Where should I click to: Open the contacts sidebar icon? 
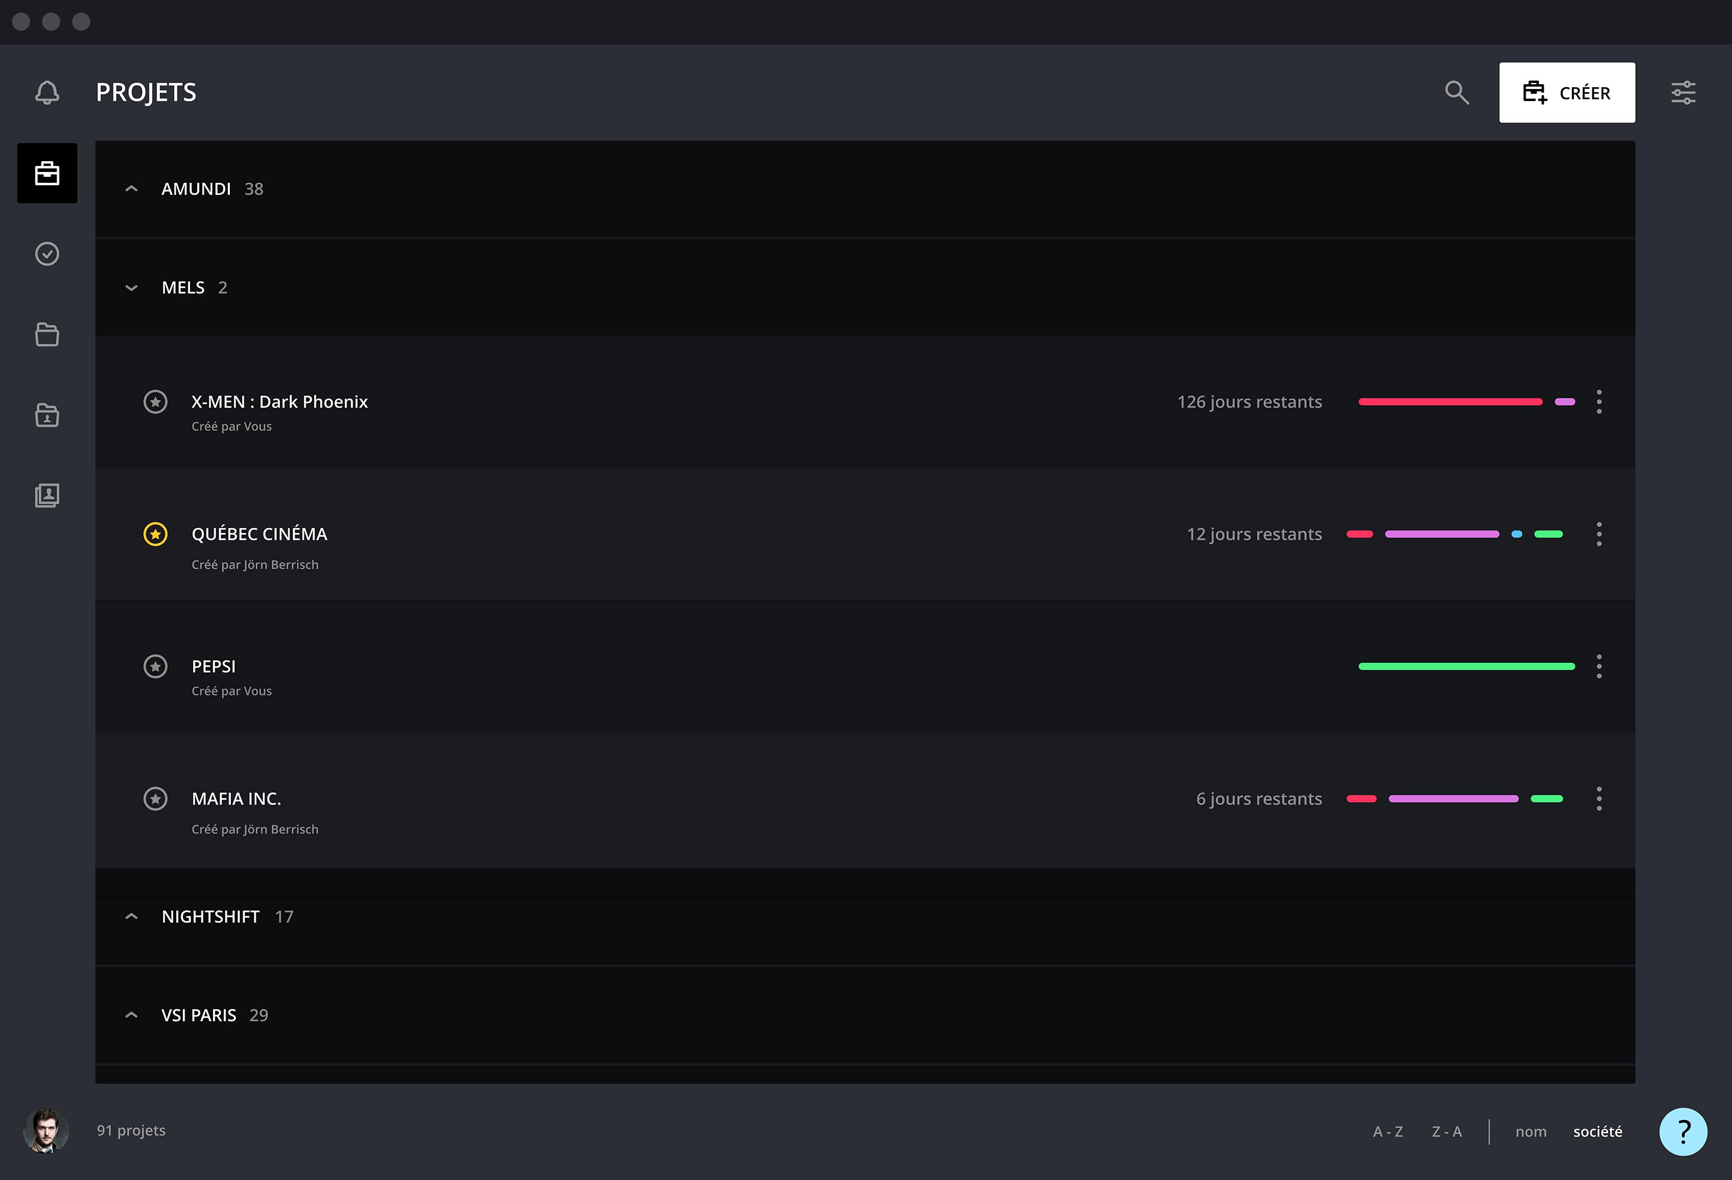[x=47, y=496]
